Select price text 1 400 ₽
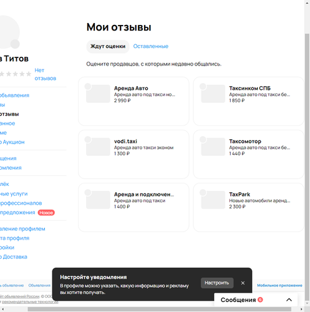 click(x=122, y=207)
